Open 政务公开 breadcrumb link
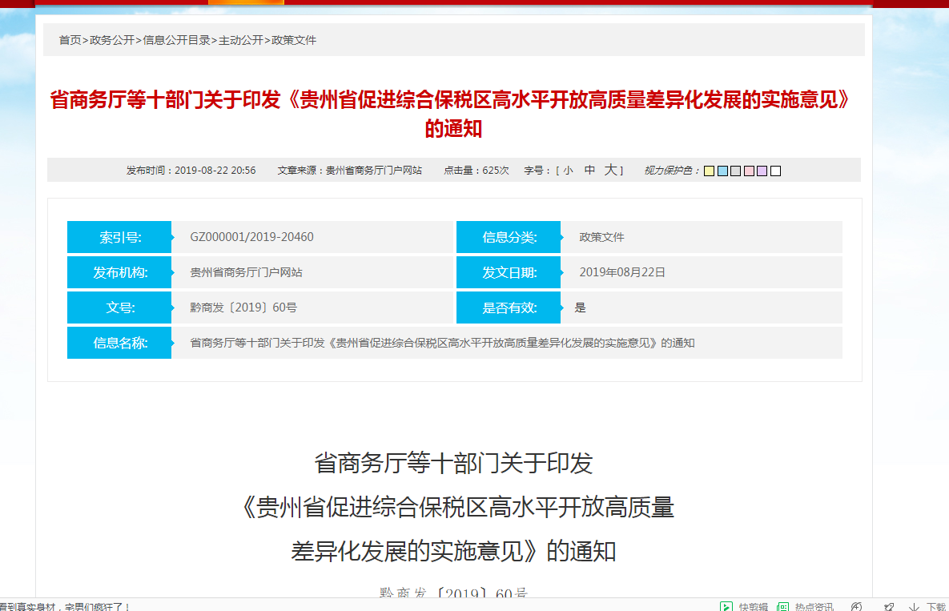949x611 pixels. [x=112, y=40]
